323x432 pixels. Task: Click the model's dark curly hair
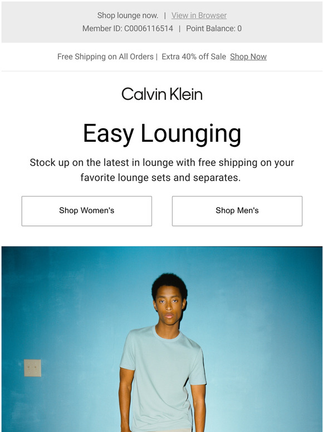point(170,284)
